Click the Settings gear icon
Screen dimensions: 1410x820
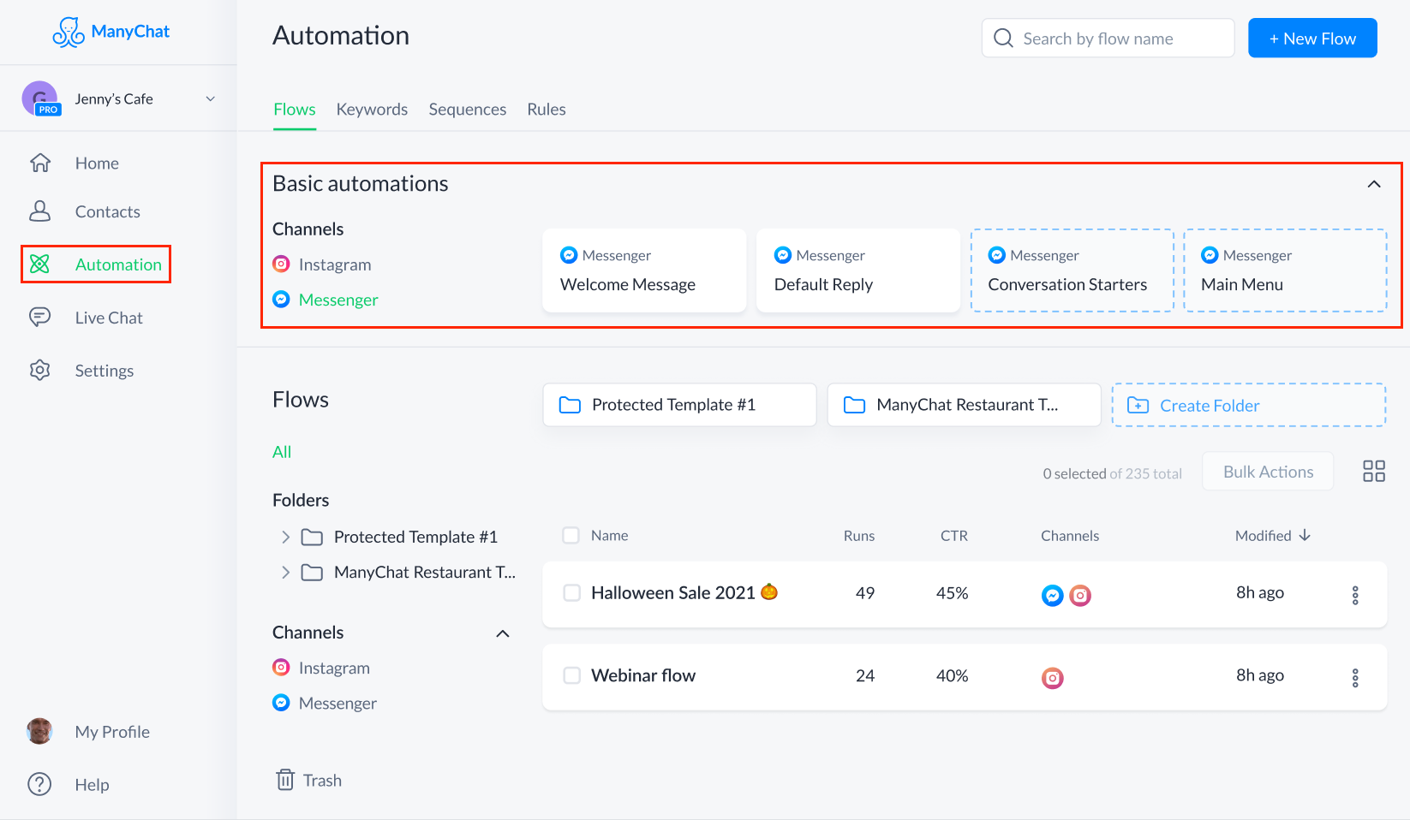(x=39, y=370)
